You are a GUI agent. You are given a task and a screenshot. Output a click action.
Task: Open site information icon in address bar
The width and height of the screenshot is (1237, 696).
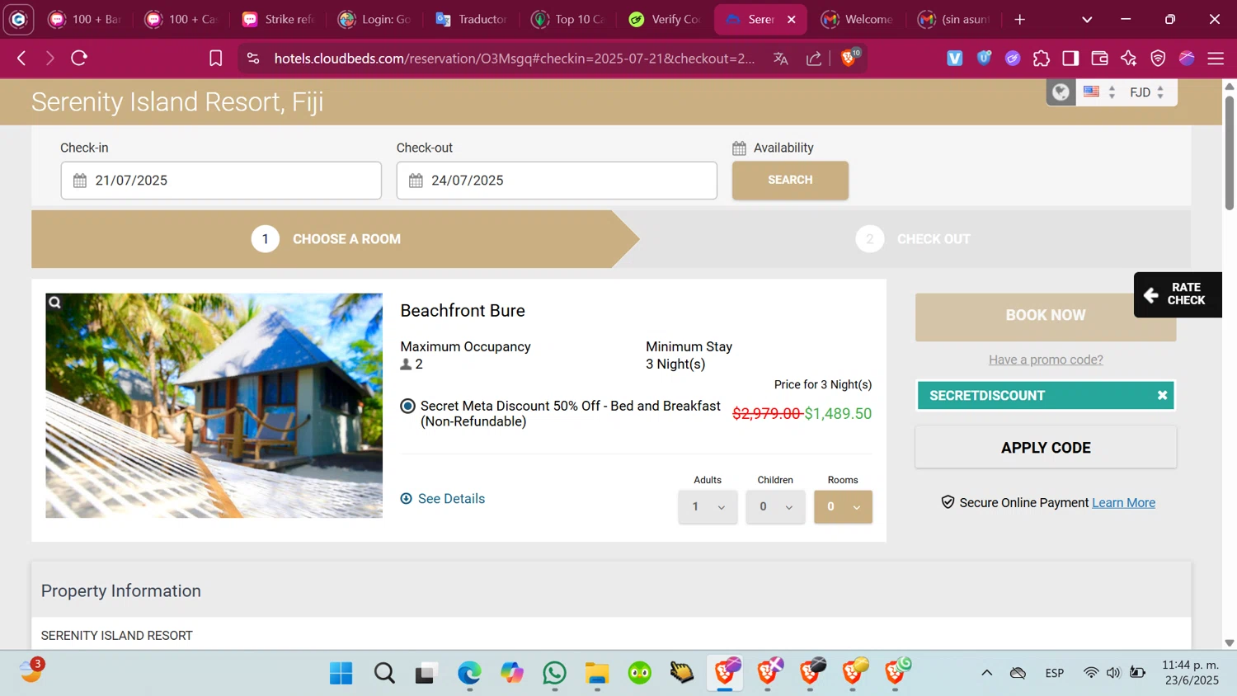click(x=253, y=58)
